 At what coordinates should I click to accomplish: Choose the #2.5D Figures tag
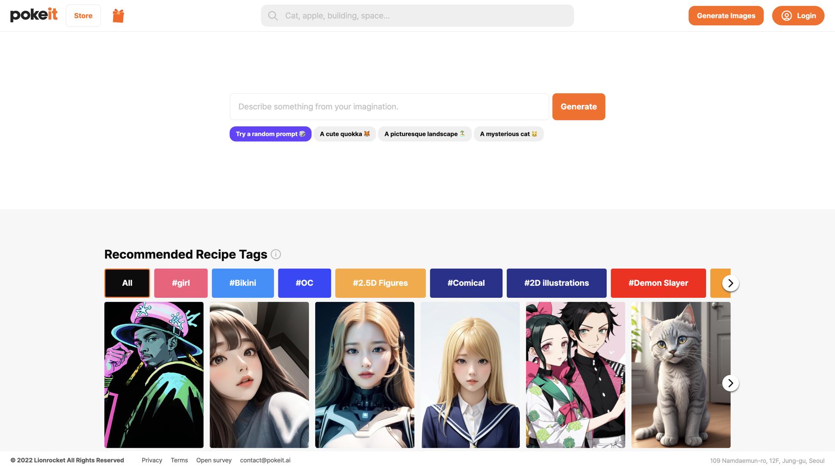tap(380, 283)
